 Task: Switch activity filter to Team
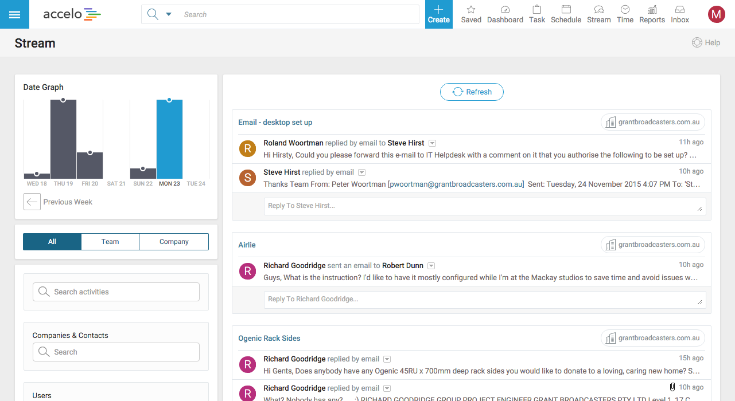pos(110,242)
